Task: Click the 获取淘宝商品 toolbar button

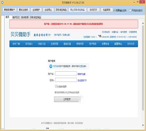Action: (x=61, y=10)
